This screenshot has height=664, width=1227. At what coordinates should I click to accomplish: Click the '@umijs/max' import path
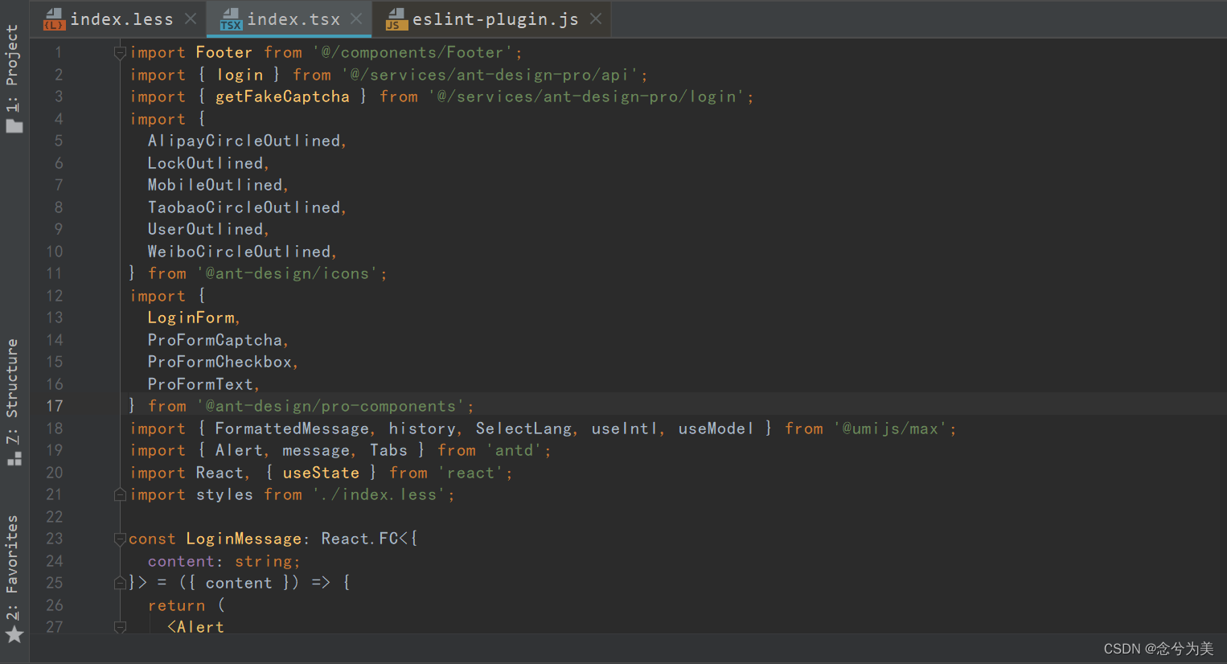point(890,428)
